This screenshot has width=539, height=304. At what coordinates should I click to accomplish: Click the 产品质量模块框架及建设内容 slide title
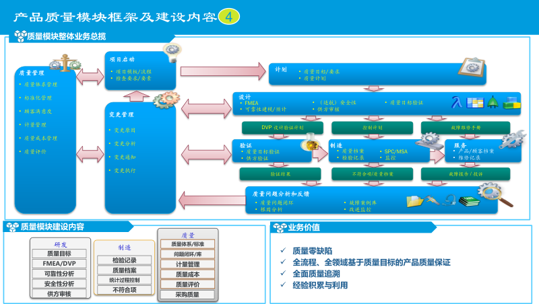coord(115,17)
